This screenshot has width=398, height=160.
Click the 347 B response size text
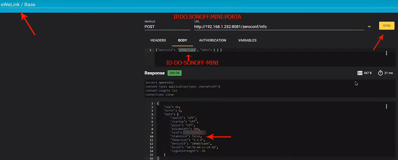click(x=368, y=73)
